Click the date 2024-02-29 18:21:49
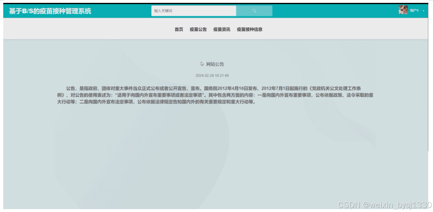 pyautogui.click(x=212, y=76)
